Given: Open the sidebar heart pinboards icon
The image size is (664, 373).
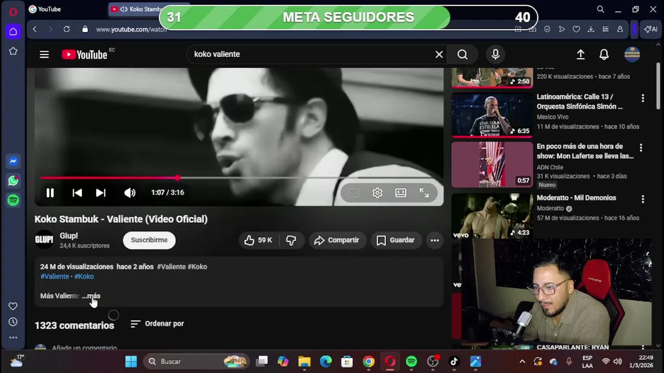Looking at the screenshot, I should coord(13,306).
